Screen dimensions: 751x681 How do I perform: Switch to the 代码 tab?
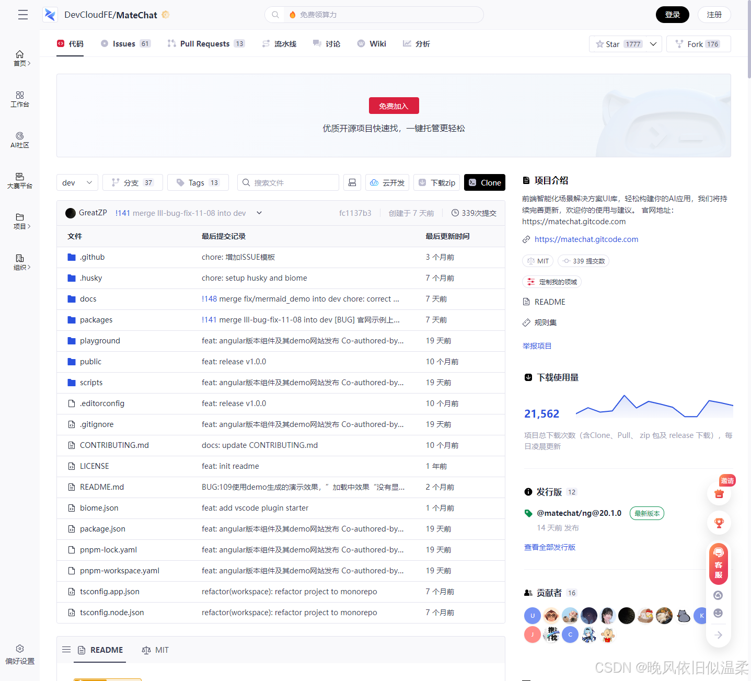click(x=70, y=44)
